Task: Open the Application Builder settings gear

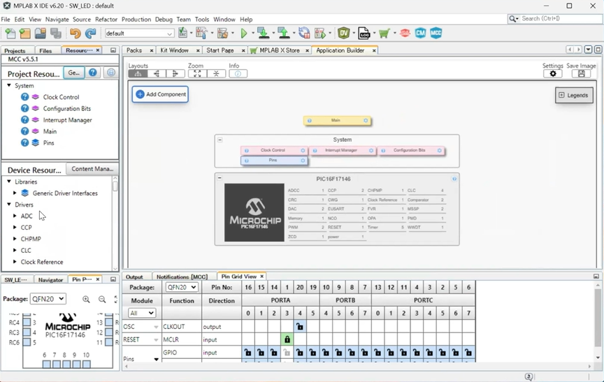Action: (x=552, y=73)
